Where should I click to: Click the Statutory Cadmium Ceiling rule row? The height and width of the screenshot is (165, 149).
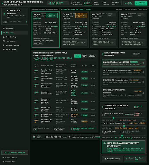(x=65, y=93)
